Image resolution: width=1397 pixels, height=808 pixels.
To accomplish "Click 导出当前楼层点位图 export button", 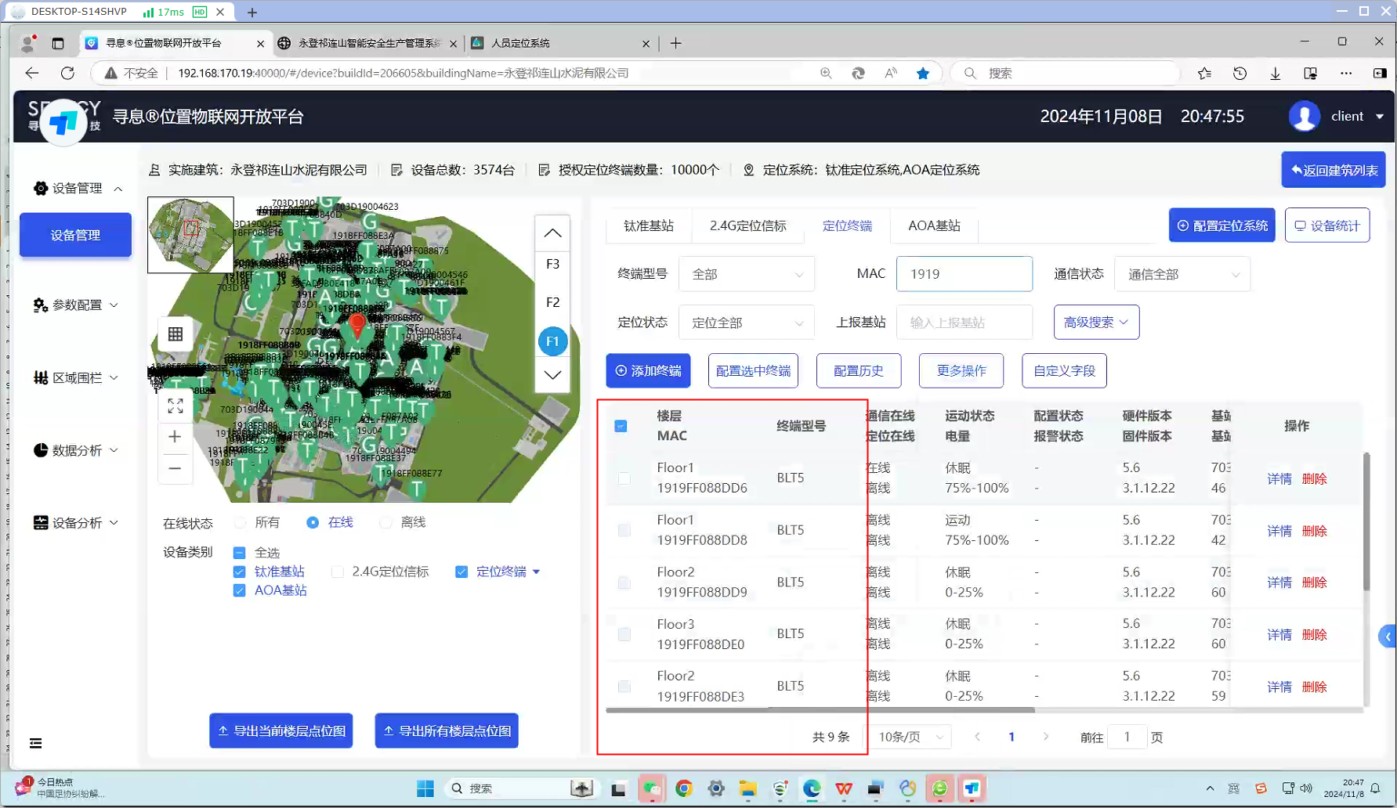I will [281, 730].
